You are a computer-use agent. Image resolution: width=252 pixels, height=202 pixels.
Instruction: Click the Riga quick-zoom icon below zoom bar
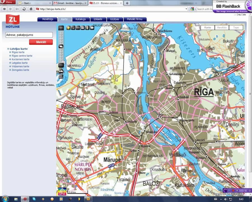(61, 77)
